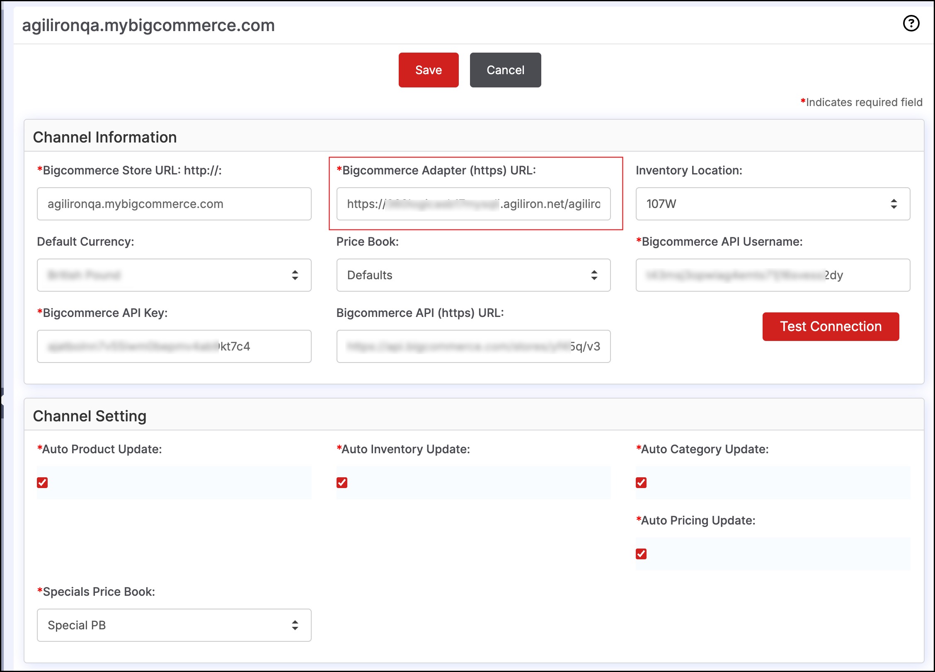Click the Bigcommerce API Key field
The image size is (935, 672).
pos(174,346)
